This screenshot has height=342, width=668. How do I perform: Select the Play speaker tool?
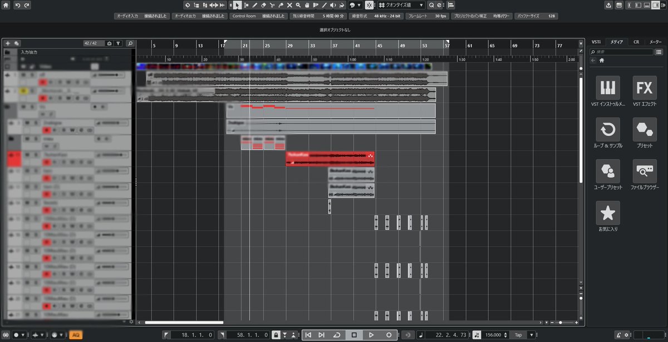(332, 5)
